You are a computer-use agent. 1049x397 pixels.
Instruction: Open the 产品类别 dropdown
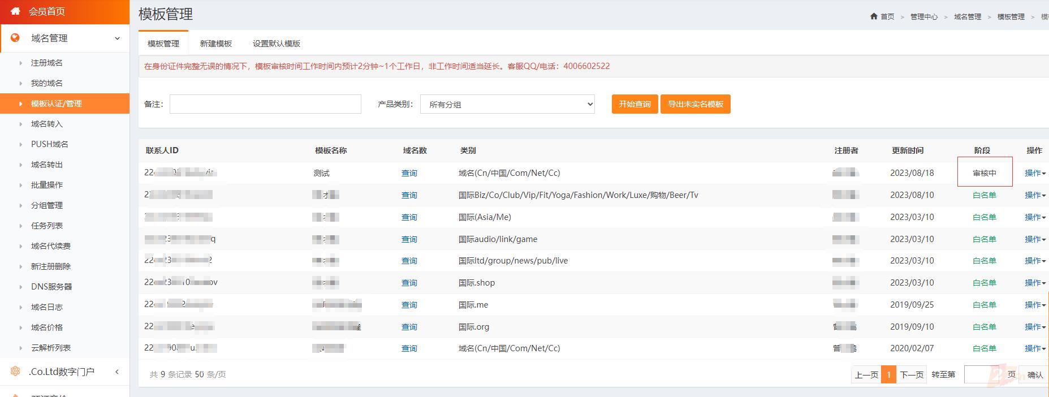[x=507, y=104]
